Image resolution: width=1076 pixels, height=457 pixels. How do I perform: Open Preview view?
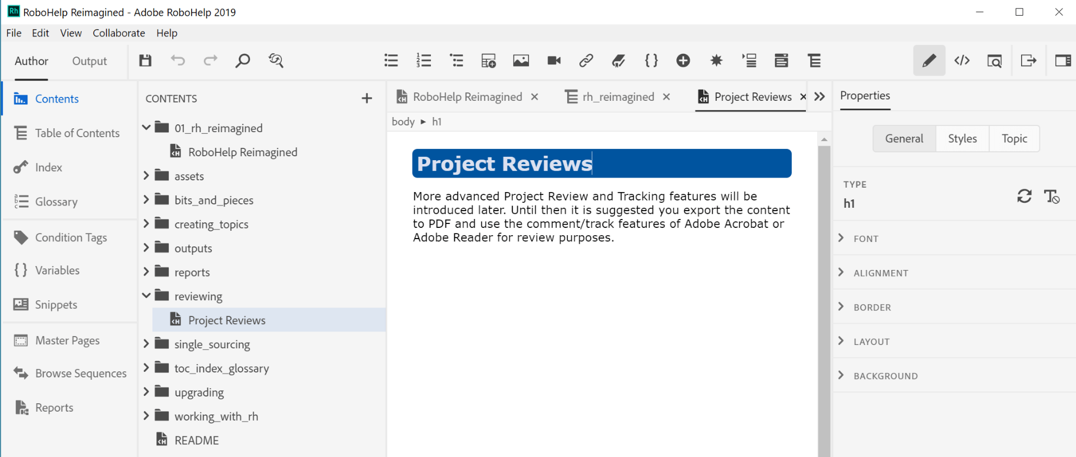pos(995,60)
